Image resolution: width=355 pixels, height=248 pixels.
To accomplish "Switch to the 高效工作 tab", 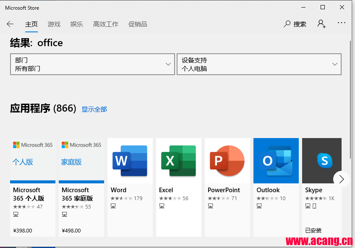I will click(106, 24).
